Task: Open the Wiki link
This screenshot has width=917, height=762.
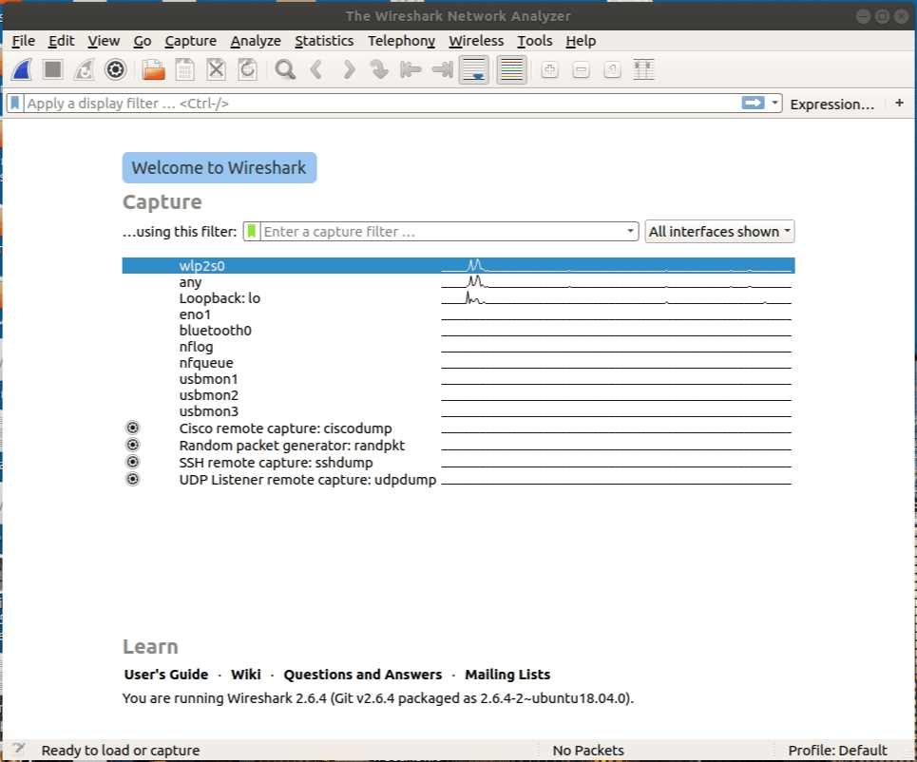Action: [245, 675]
